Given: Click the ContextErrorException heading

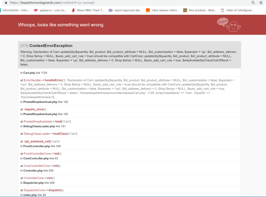Looking at the screenshot, I should (x=51, y=46).
